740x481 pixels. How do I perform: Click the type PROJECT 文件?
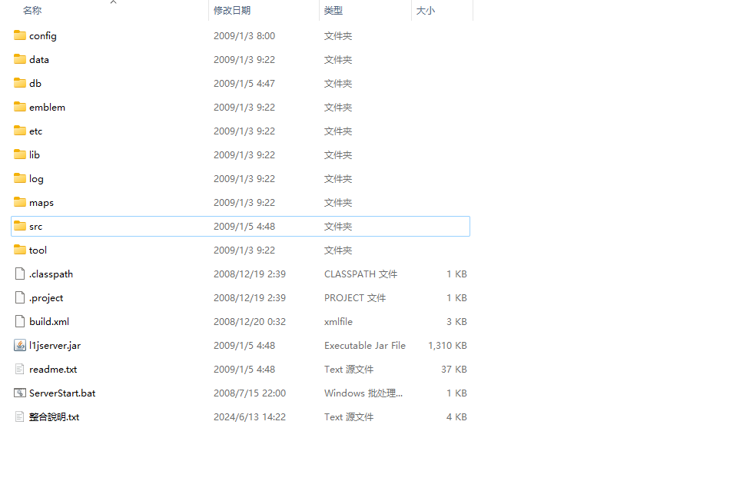[355, 298]
